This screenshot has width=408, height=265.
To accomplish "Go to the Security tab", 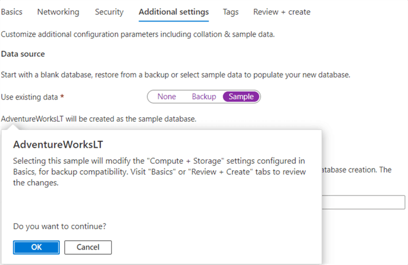I will point(109,11).
